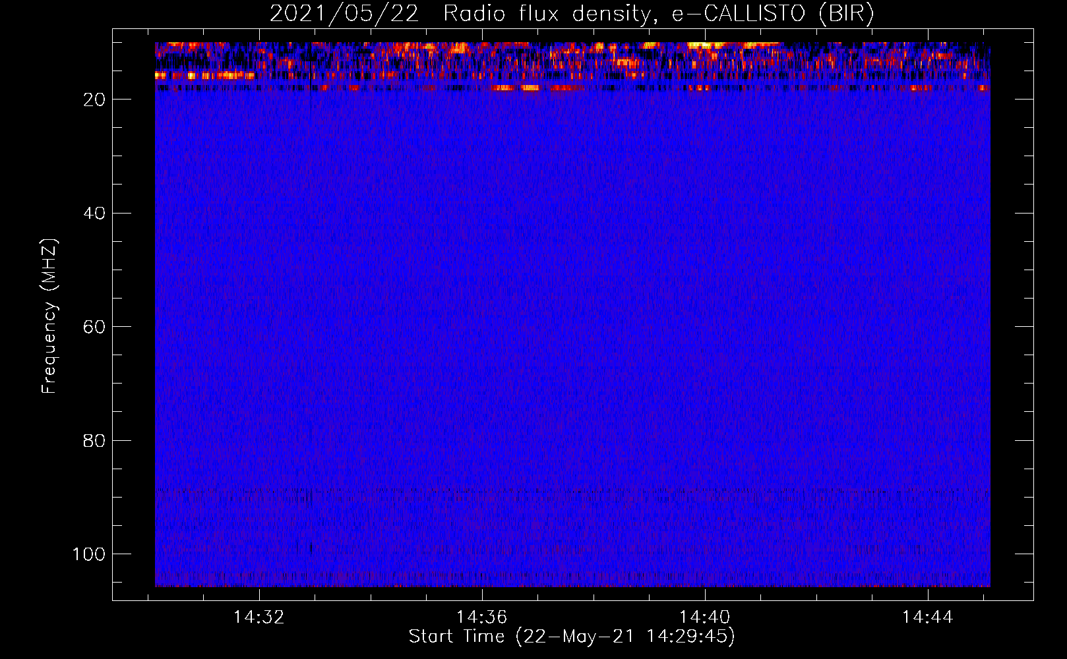Click the '14:40' time tick label
This screenshot has width=1067, height=659.
point(705,617)
